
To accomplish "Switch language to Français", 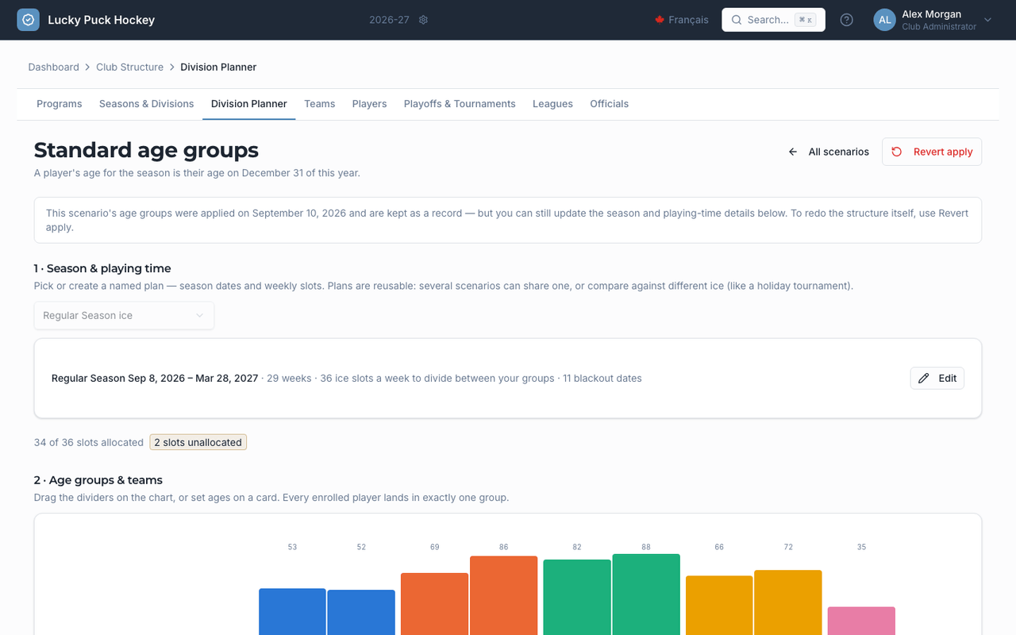I will pyautogui.click(x=682, y=20).
